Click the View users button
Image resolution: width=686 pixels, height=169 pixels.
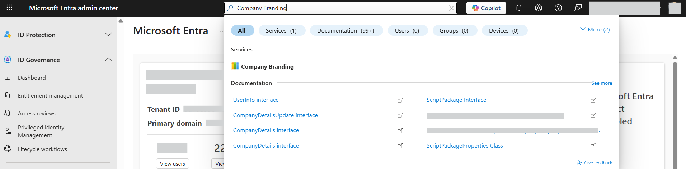(x=173, y=164)
